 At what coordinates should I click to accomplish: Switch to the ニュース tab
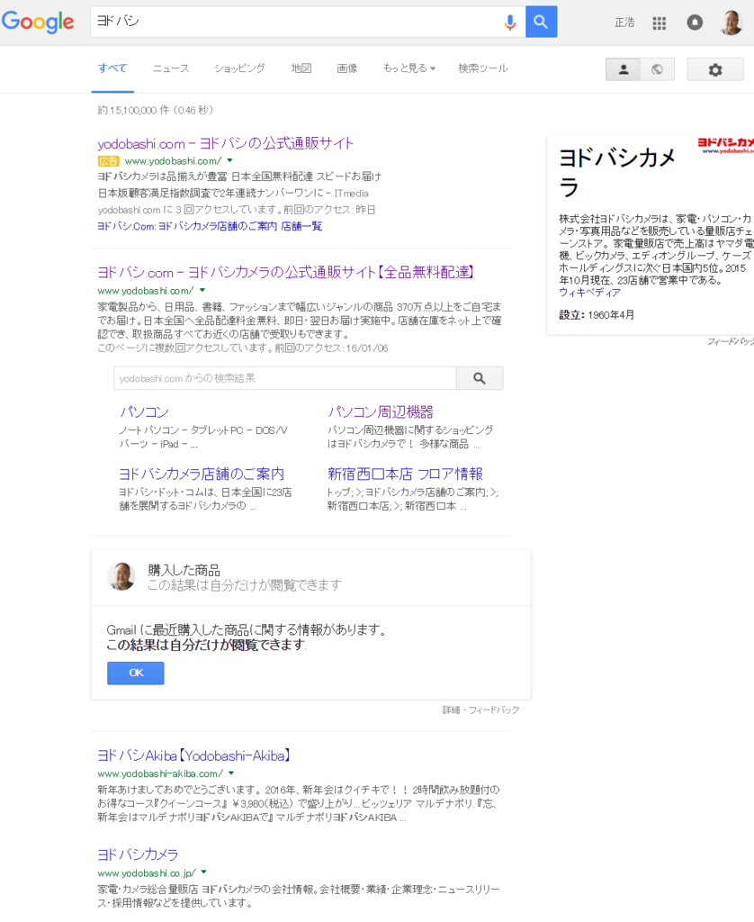[171, 68]
